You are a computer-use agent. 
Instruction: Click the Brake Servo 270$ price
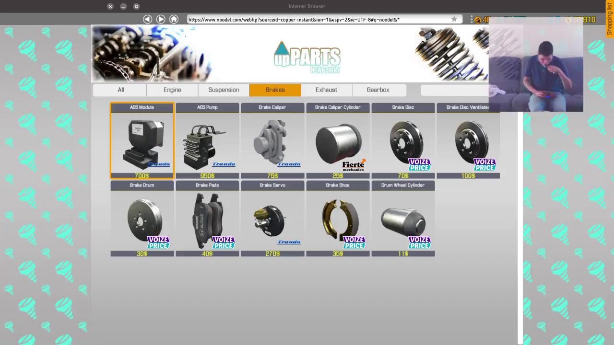click(273, 253)
